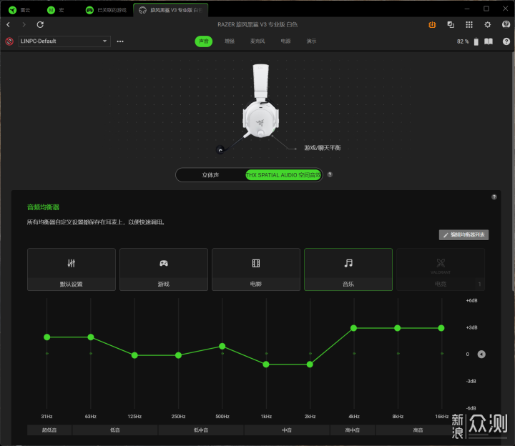Open the 已关联的游戏 top tab
515x446 pixels.
pos(106,10)
